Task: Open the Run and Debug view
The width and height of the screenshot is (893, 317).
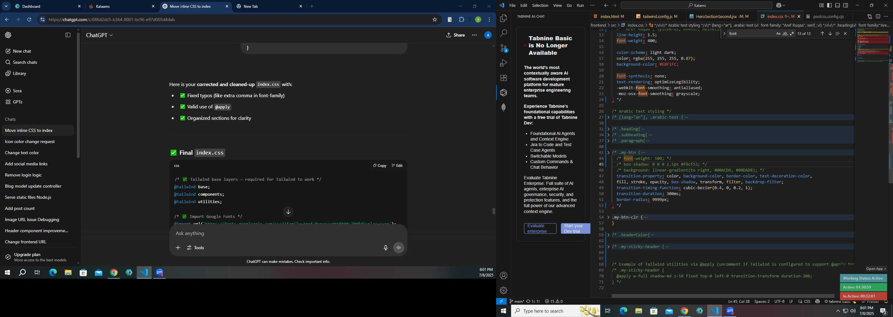Action: pyautogui.click(x=503, y=63)
